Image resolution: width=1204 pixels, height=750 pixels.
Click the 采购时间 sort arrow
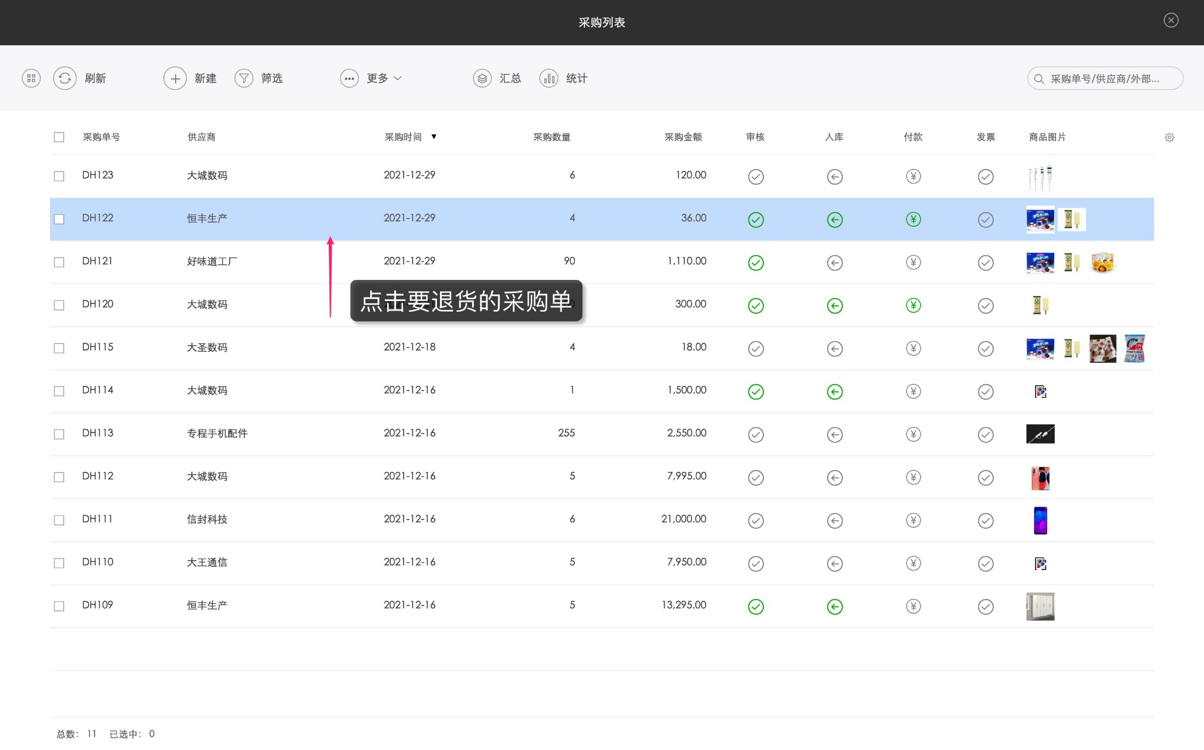point(434,137)
